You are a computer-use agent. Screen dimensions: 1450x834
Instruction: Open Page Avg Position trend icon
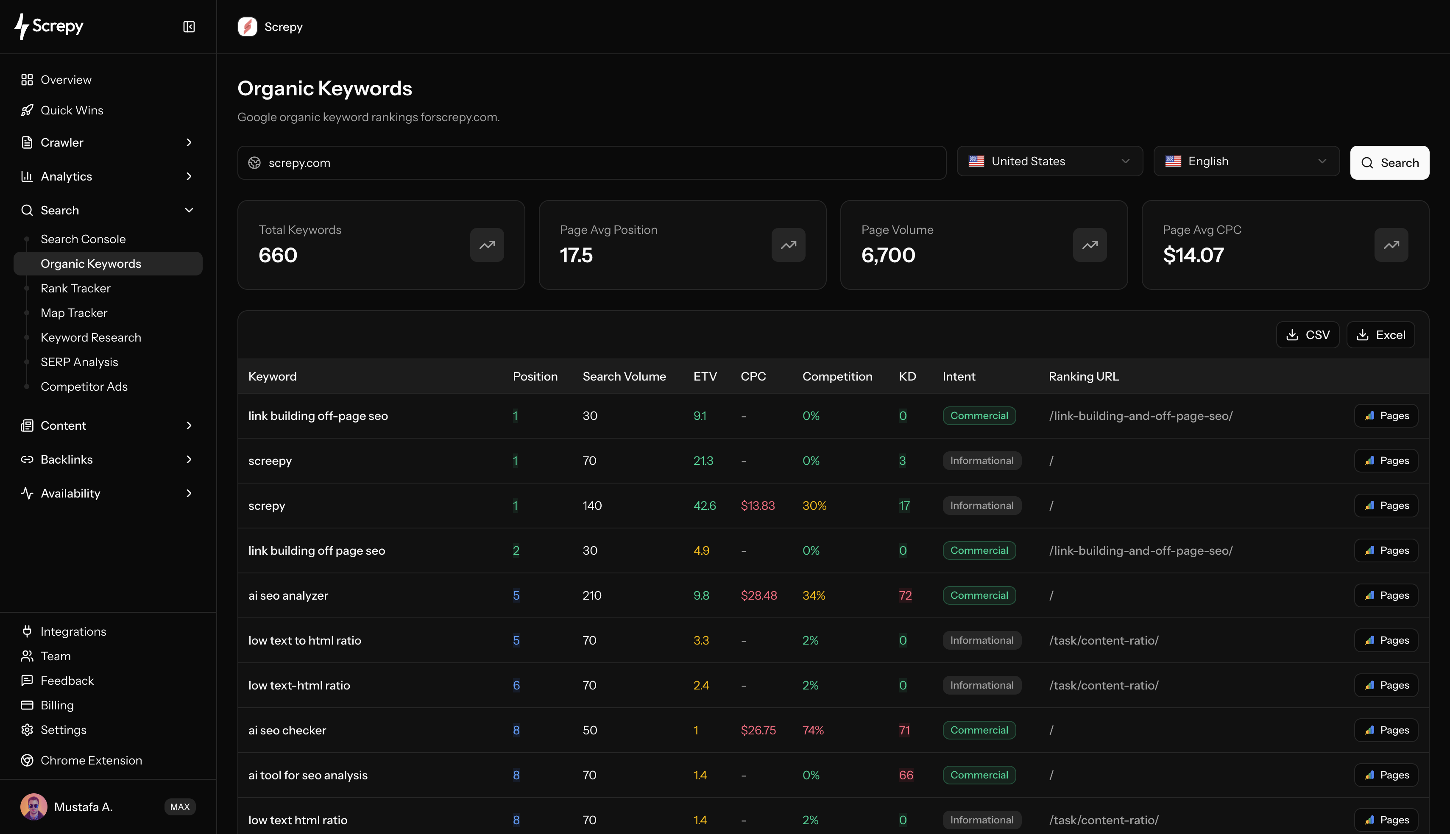788,245
